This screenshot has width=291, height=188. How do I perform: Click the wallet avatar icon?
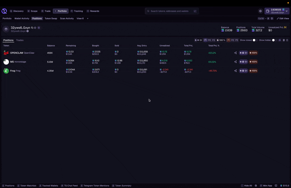coord(6,29)
